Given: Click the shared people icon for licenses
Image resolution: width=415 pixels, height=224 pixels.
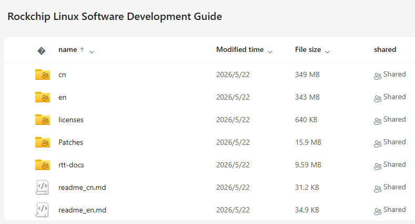Looking at the screenshot, I should pyautogui.click(x=378, y=121).
